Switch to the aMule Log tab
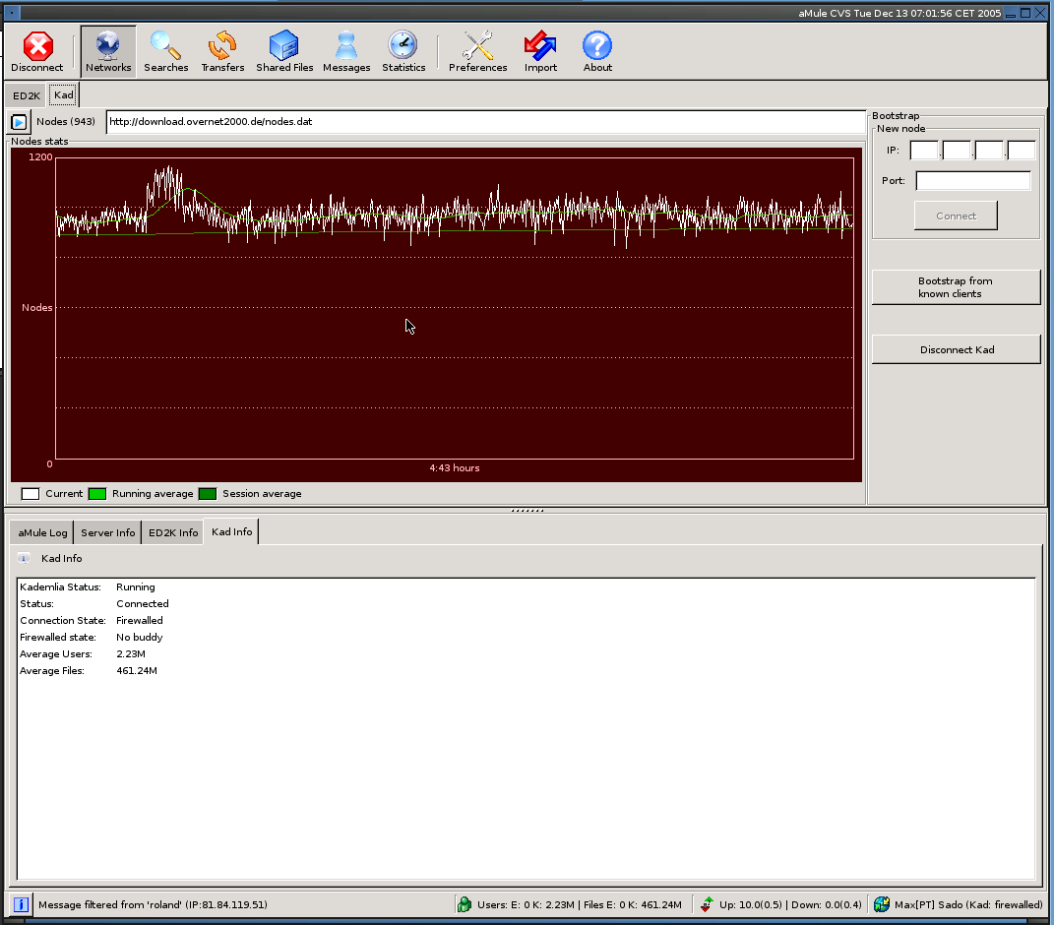The image size is (1054, 925). pyautogui.click(x=42, y=532)
